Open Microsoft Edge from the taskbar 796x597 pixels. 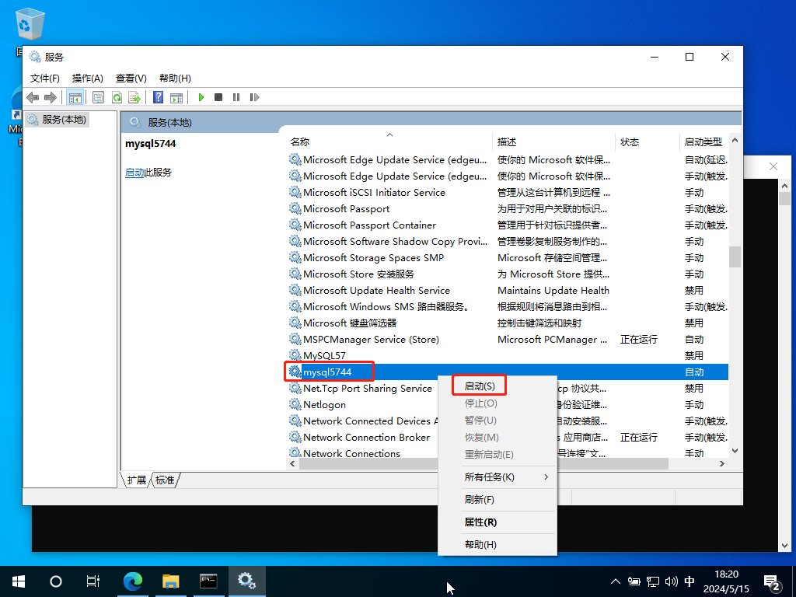click(x=134, y=581)
